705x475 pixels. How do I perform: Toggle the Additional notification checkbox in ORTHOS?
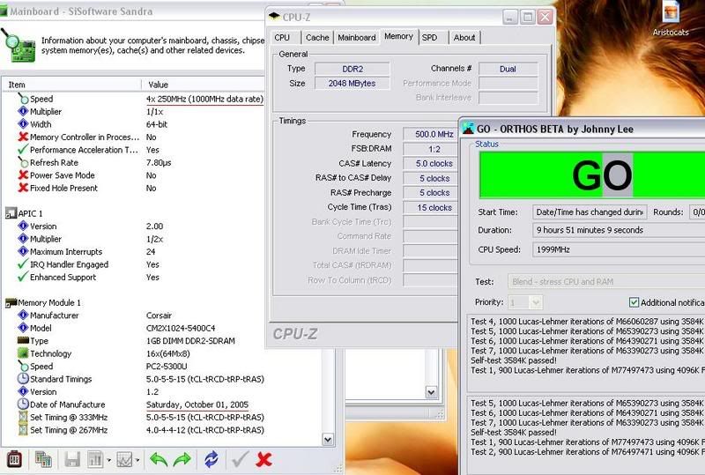click(x=634, y=302)
